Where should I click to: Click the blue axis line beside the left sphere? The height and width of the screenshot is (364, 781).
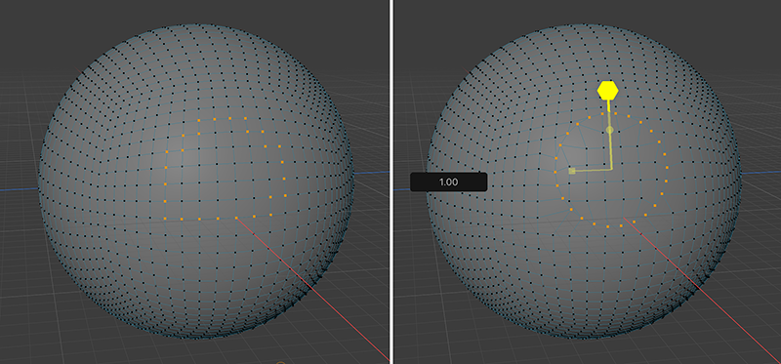click(x=19, y=188)
